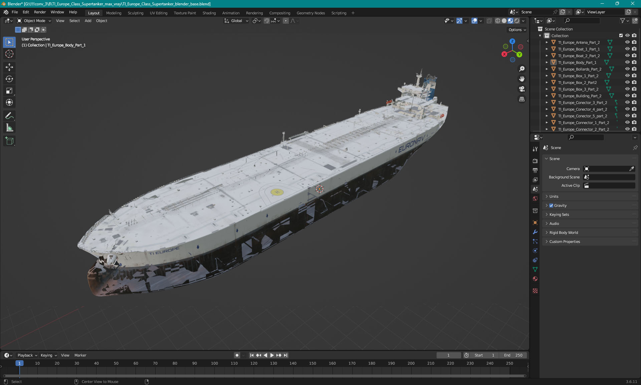Click the frame 1 playhead marker
Image resolution: width=641 pixels, height=385 pixels.
click(x=19, y=363)
